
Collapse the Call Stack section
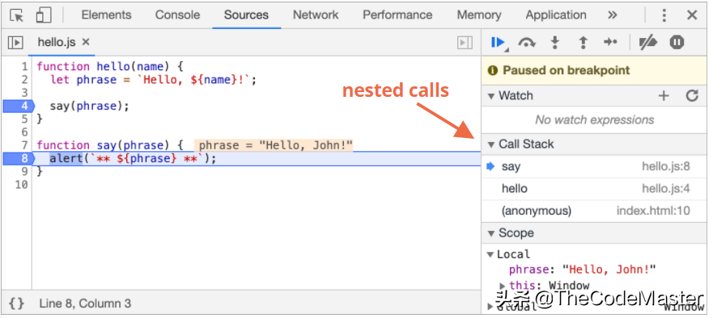[491, 144]
